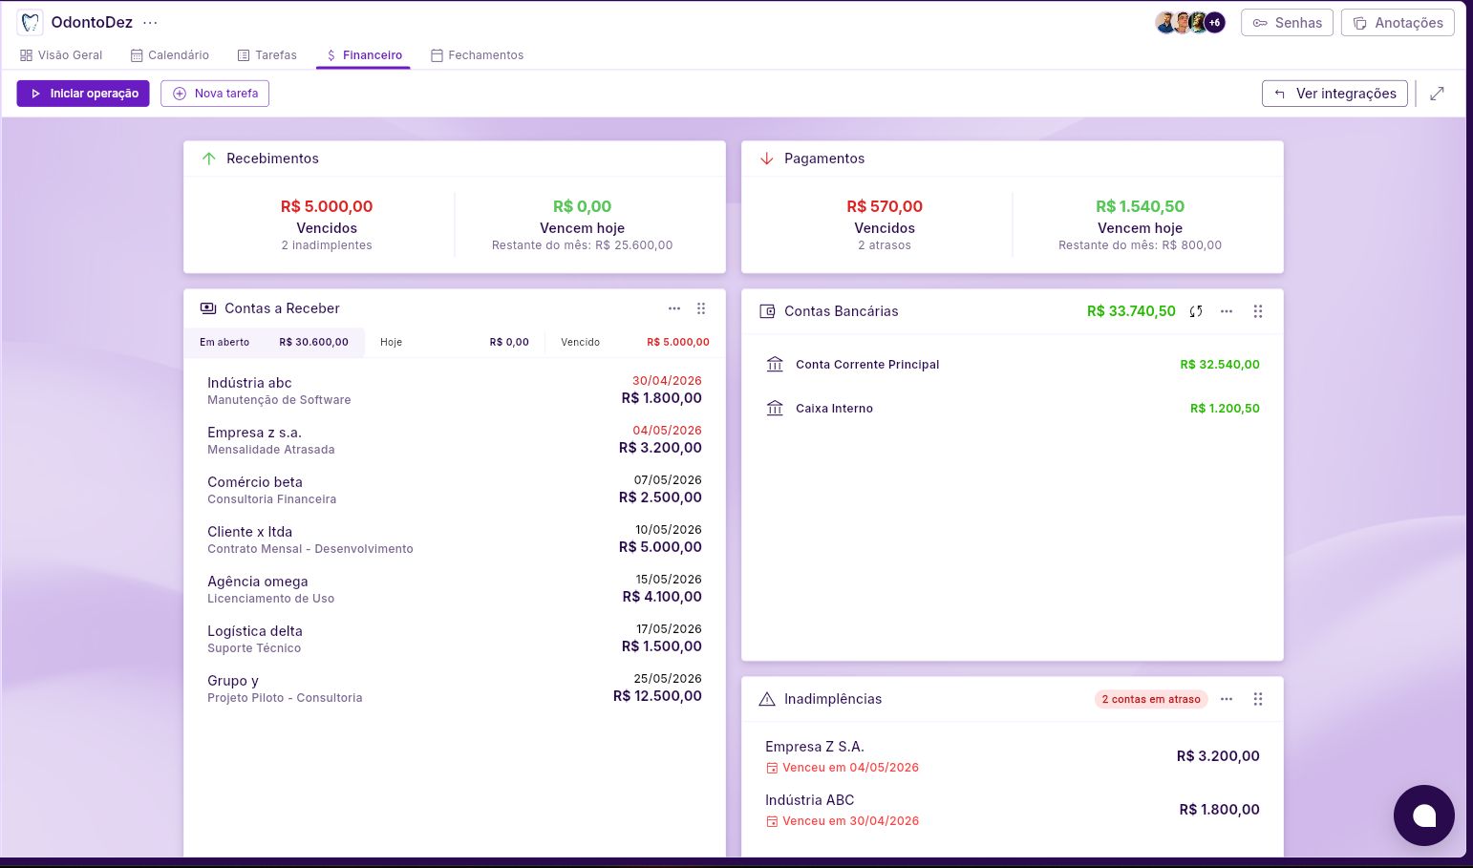
Task: Click the +6 extra members badge
Action: (x=1215, y=22)
